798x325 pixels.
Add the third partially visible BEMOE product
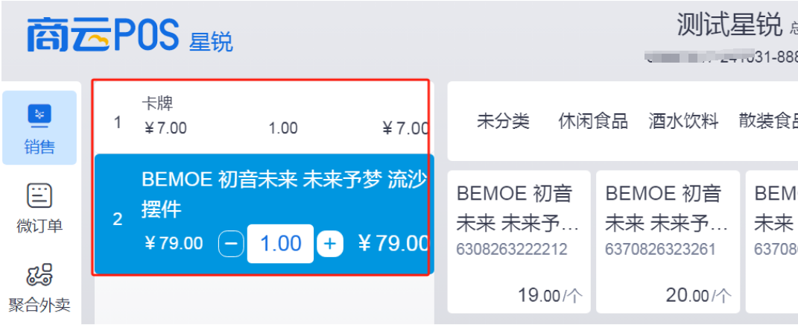click(772, 242)
